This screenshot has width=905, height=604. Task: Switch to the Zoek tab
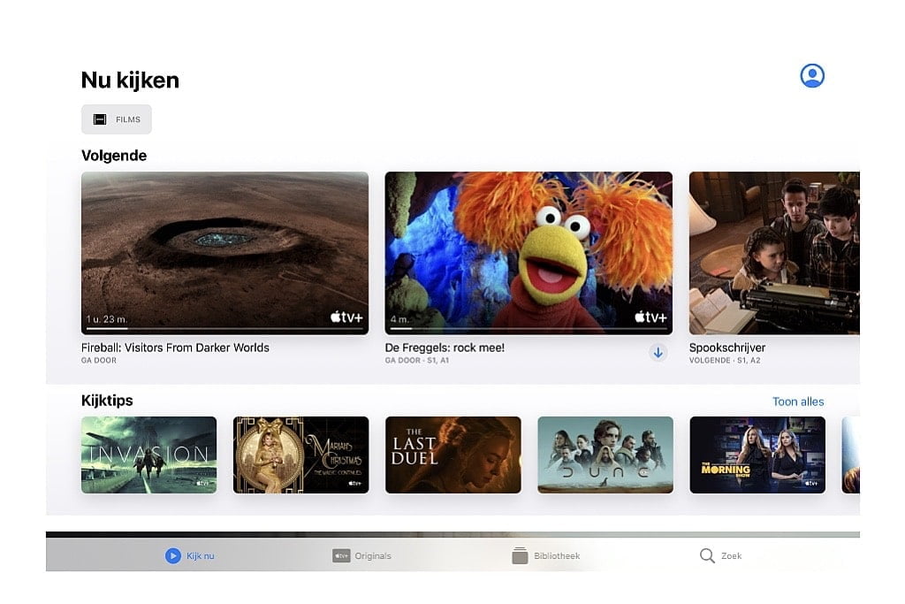point(721,555)
